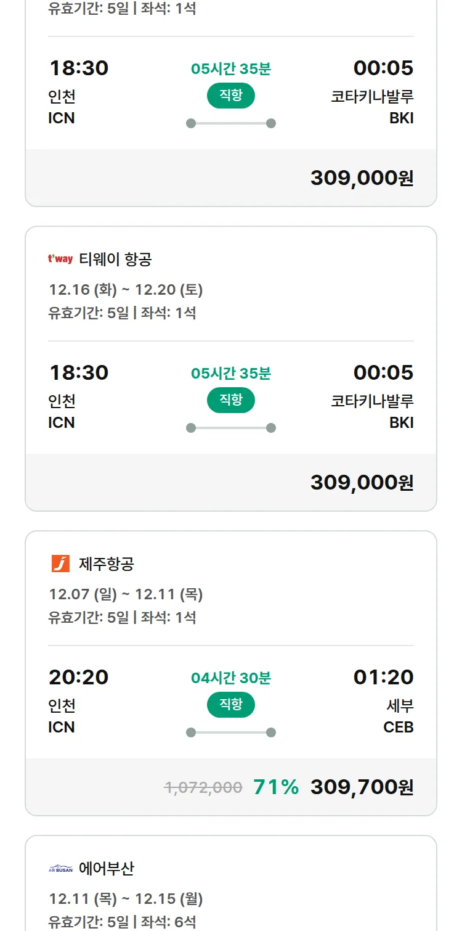Open the 제주항공 airline name
The width and height of the screenshot is (462, 931).
click(x=107, y=564)
